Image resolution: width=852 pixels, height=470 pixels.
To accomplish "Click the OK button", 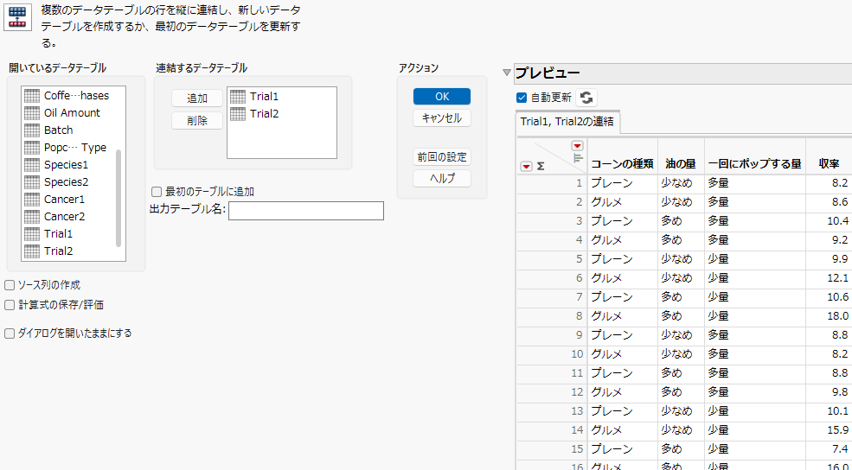I will (x=442, y=96).
